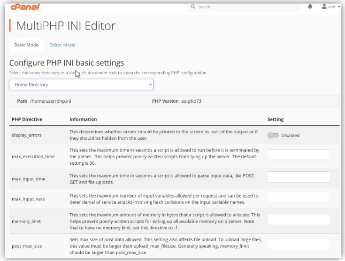Click the cPanel logo

(24, 7)
